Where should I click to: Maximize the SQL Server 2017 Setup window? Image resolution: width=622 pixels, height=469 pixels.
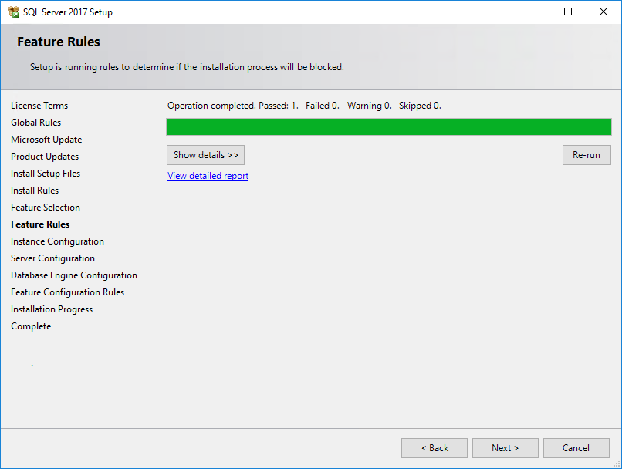coord(568,12)
